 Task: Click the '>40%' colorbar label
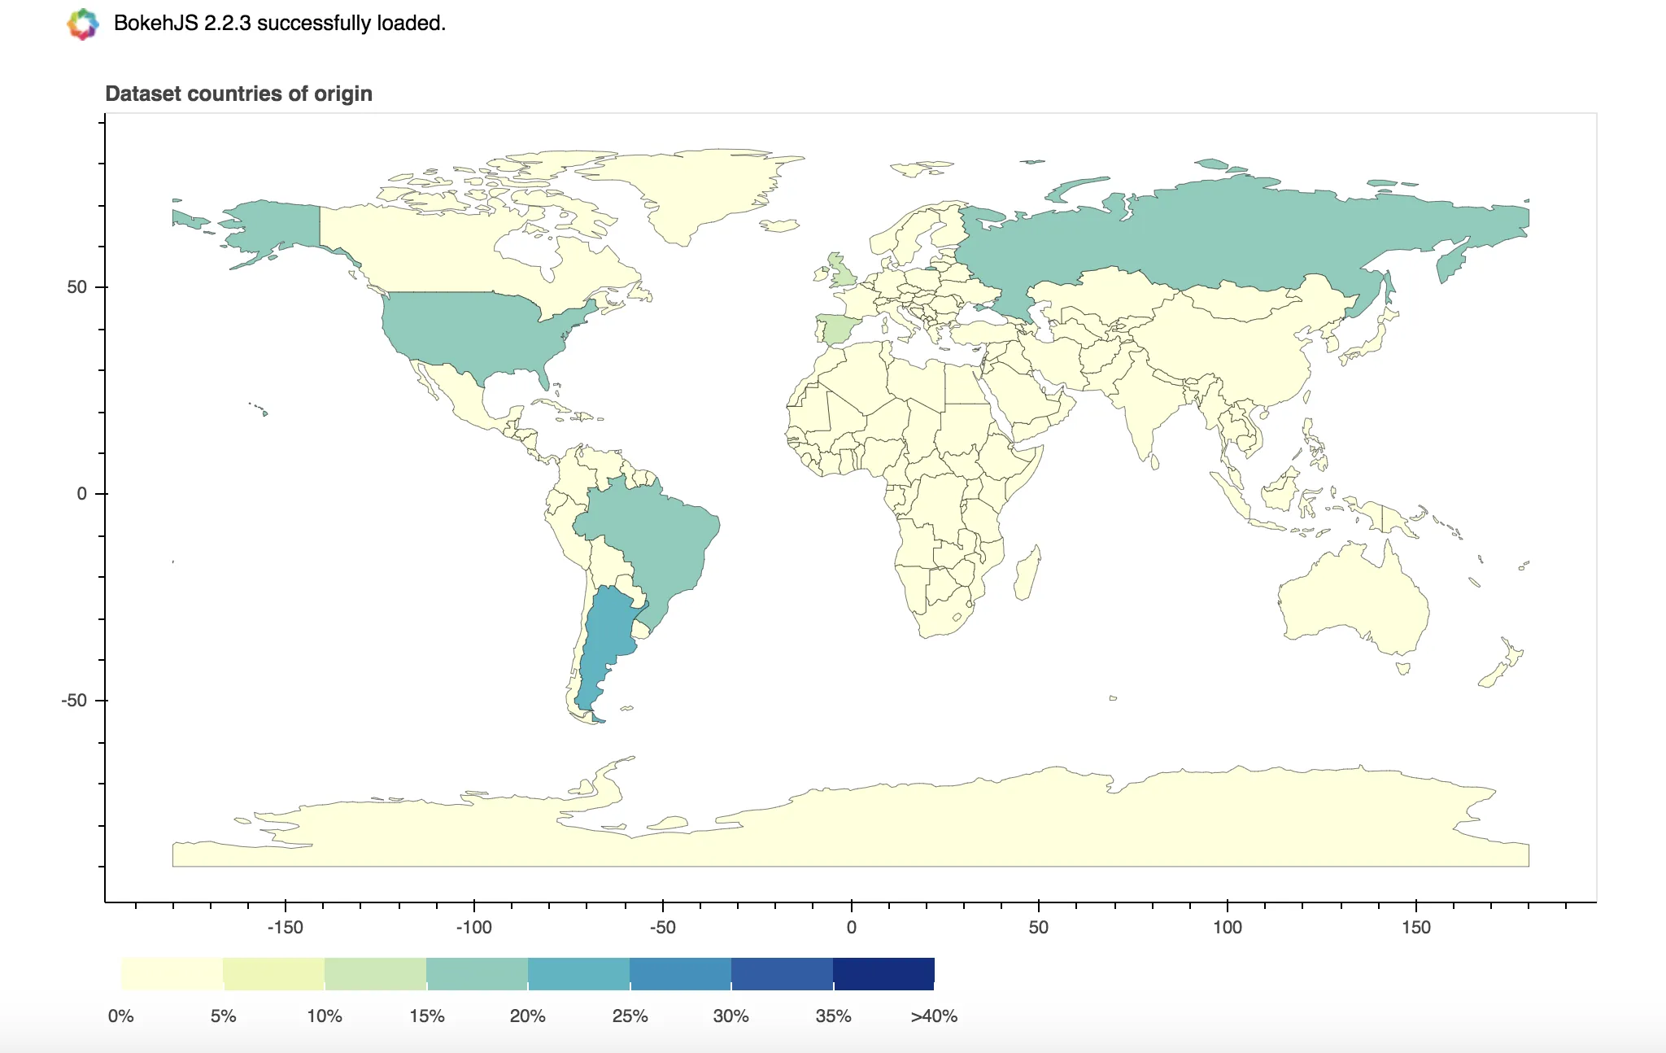point(934,1016)
